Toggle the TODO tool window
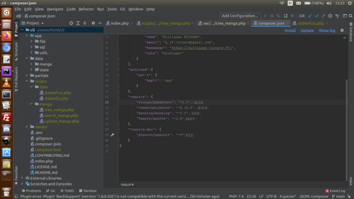 tap(67, 191)
